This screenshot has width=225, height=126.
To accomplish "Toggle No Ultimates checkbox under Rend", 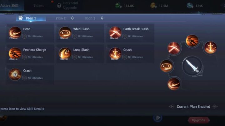I will [24, 36].
